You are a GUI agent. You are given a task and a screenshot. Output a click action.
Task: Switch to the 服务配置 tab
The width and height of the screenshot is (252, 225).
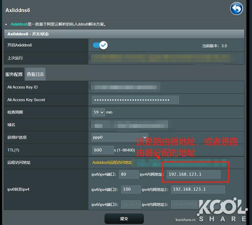point(14,74)
